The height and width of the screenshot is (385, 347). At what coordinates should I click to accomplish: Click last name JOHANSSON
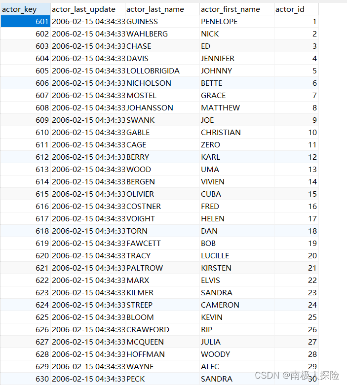(150, 107)
